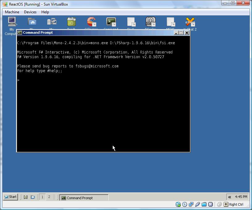Click the VirtualBox network adapter status icon
Viewport: 252px width, 210px height.
click(191, 204)
